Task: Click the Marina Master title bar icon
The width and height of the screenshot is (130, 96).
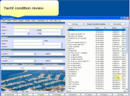Action: [x=2, y=18]
